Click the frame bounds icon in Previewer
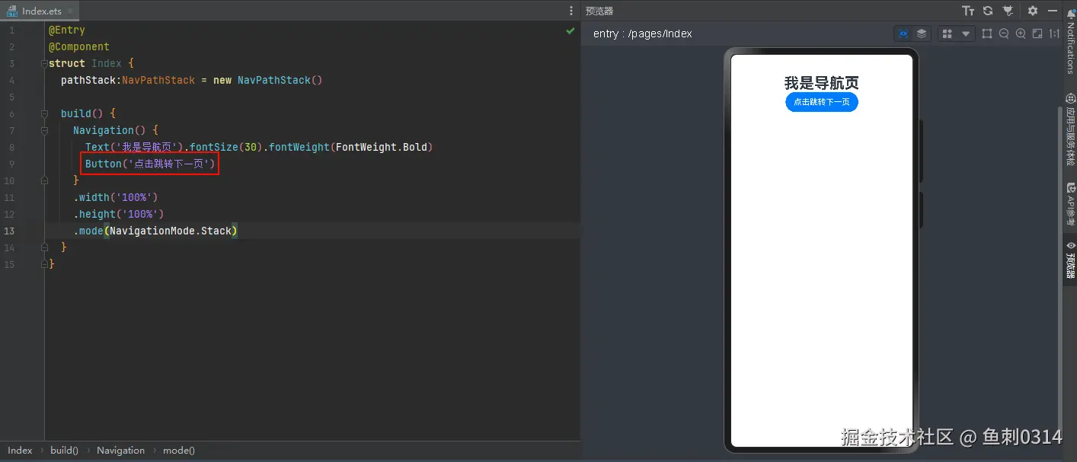Image resolution: width=1077 pixels, height=462 pixels. pyautogui.click(x=987, y=33)
